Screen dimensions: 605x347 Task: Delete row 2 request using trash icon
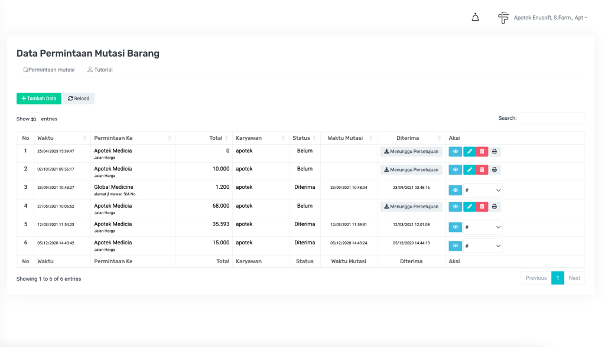pyautogui.click(x=482, y=170)
